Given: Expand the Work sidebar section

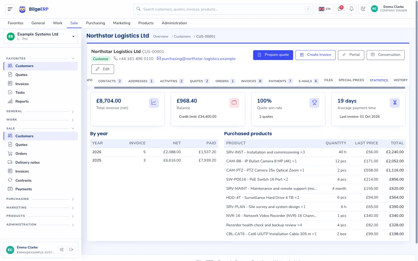Looking at the screenshot, I should pyautogui.click(x=40, y=120).
